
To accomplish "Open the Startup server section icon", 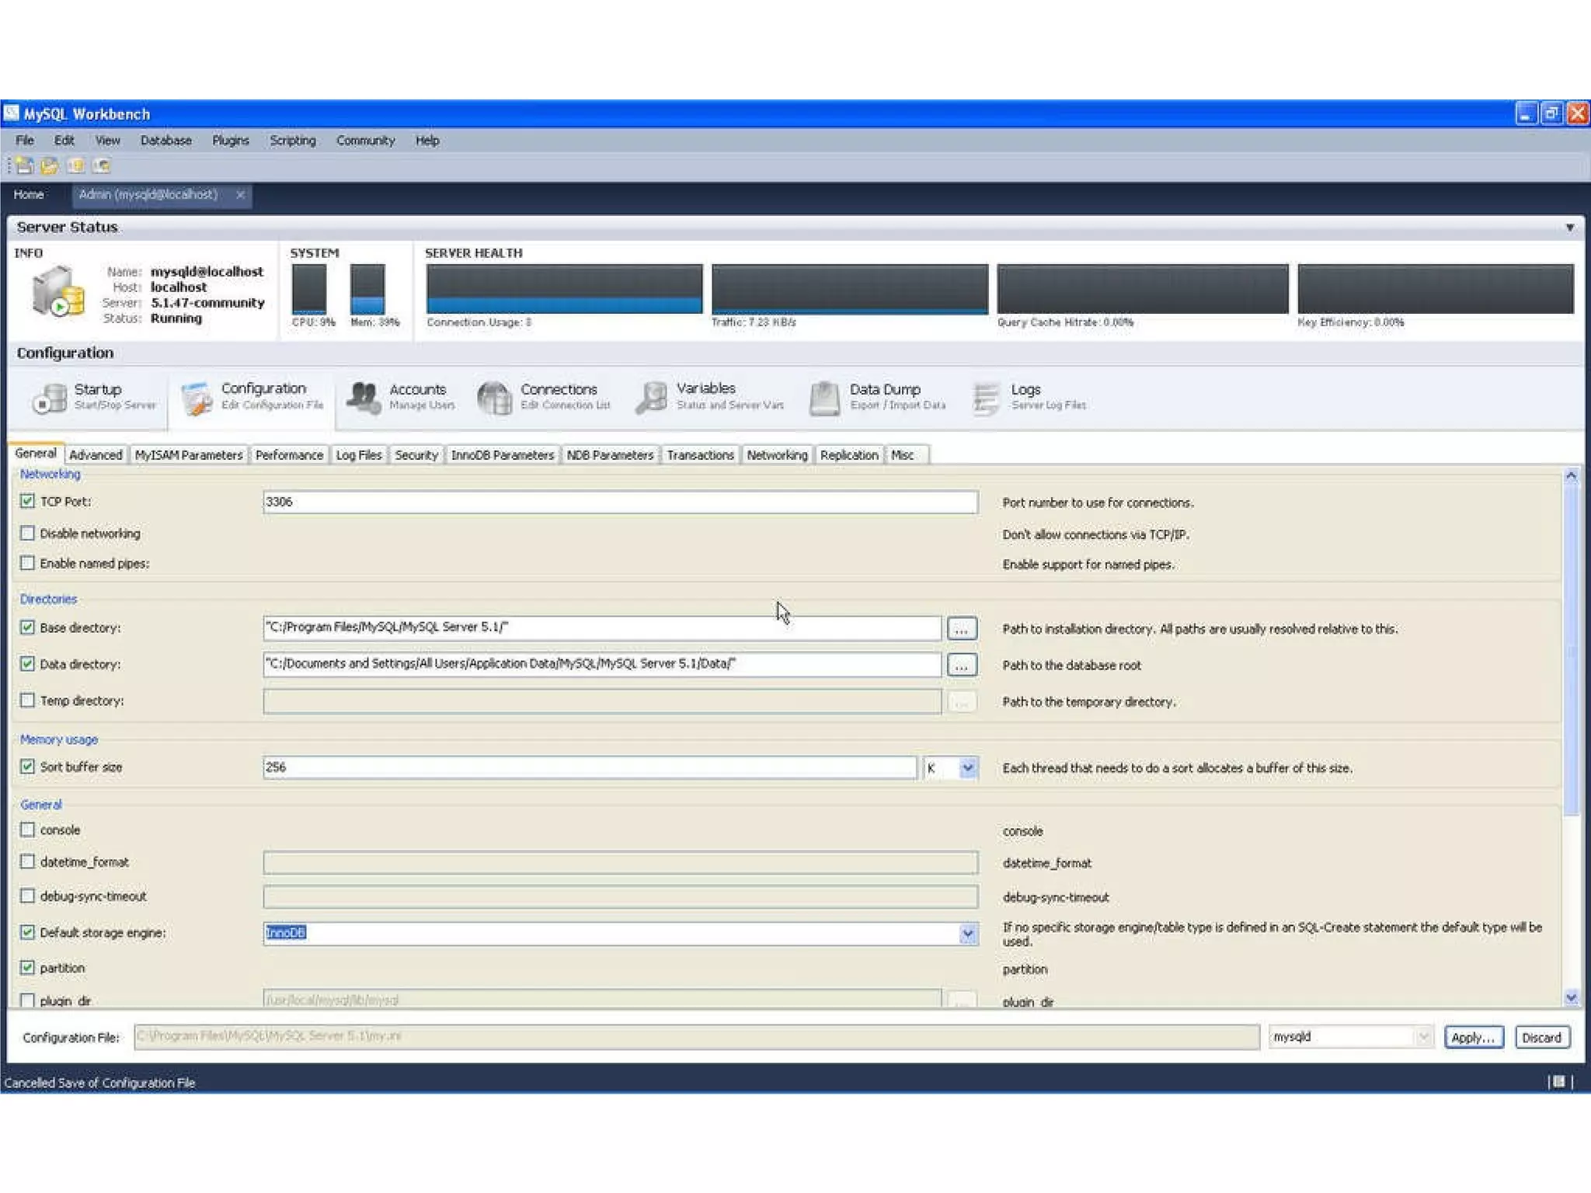I will pyautogui.click(x=51, y=398).
